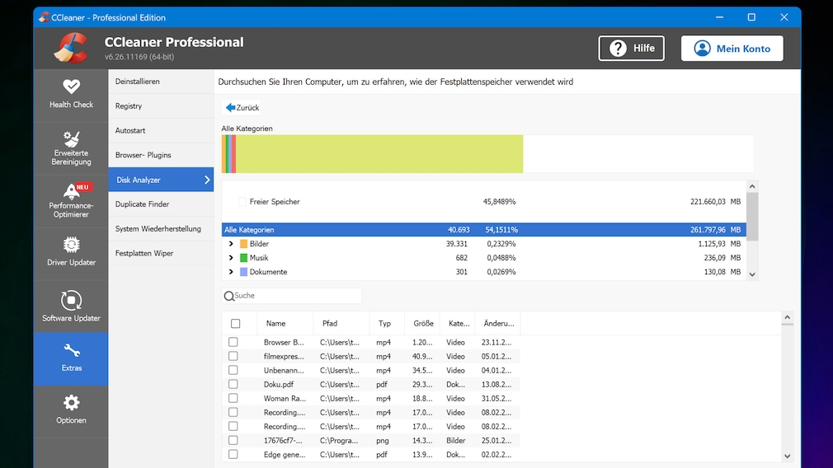Click the Hilfe button
The height and width of the screenshot is (468, 833).
coord(631,49)
